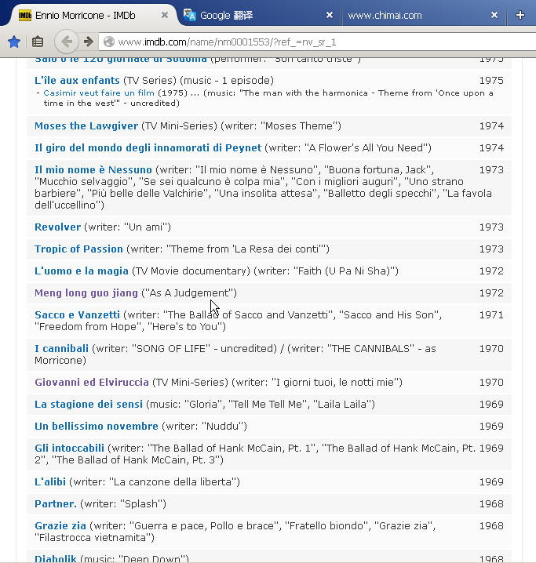Open the Giovanni ed Elviruccia link
The height and width of the screenshot is (563, 536).
point(92,383)
